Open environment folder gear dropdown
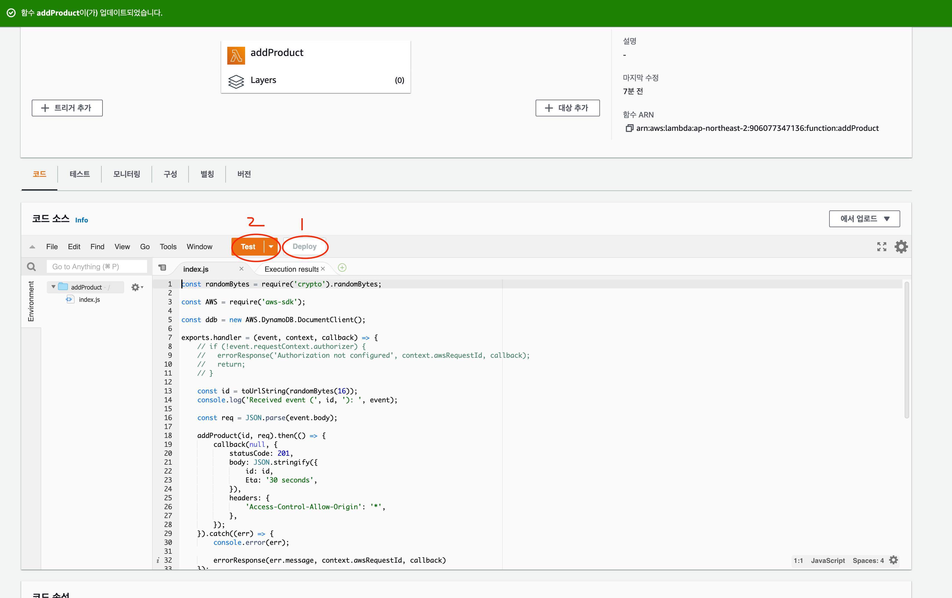 click(x=137, y=287)
